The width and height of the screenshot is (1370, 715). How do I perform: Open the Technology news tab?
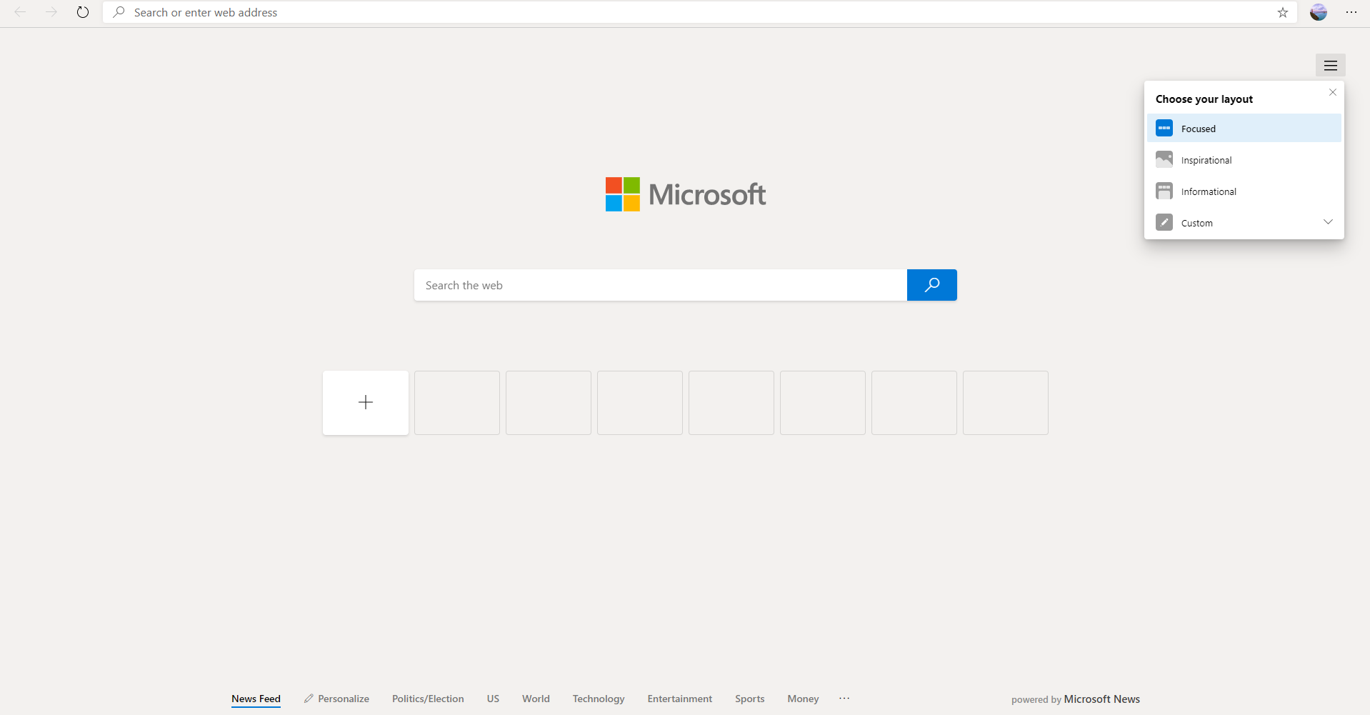click(599, 699)
